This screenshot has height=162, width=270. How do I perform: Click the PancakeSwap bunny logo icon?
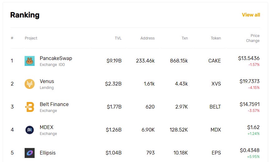click(x=30, y=61)
